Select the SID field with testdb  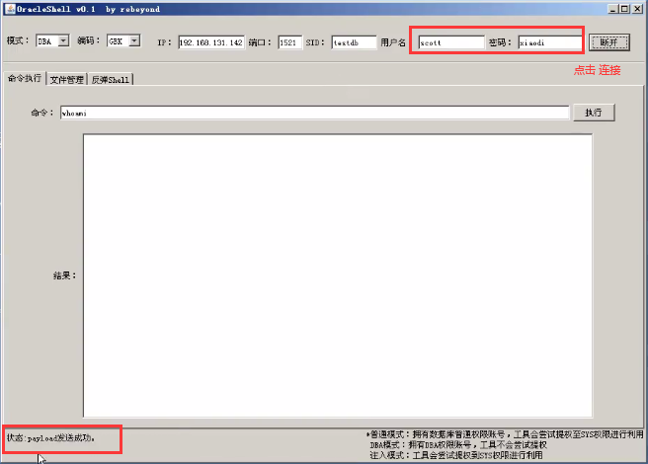(353, 42)
